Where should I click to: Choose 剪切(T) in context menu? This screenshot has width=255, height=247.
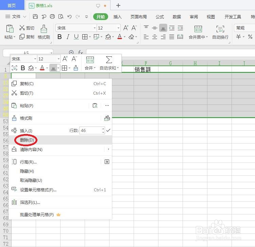(60, 93)
